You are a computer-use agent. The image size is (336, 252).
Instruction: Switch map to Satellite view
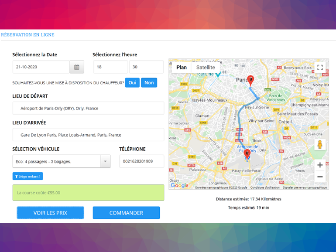(x=206, y=68)
